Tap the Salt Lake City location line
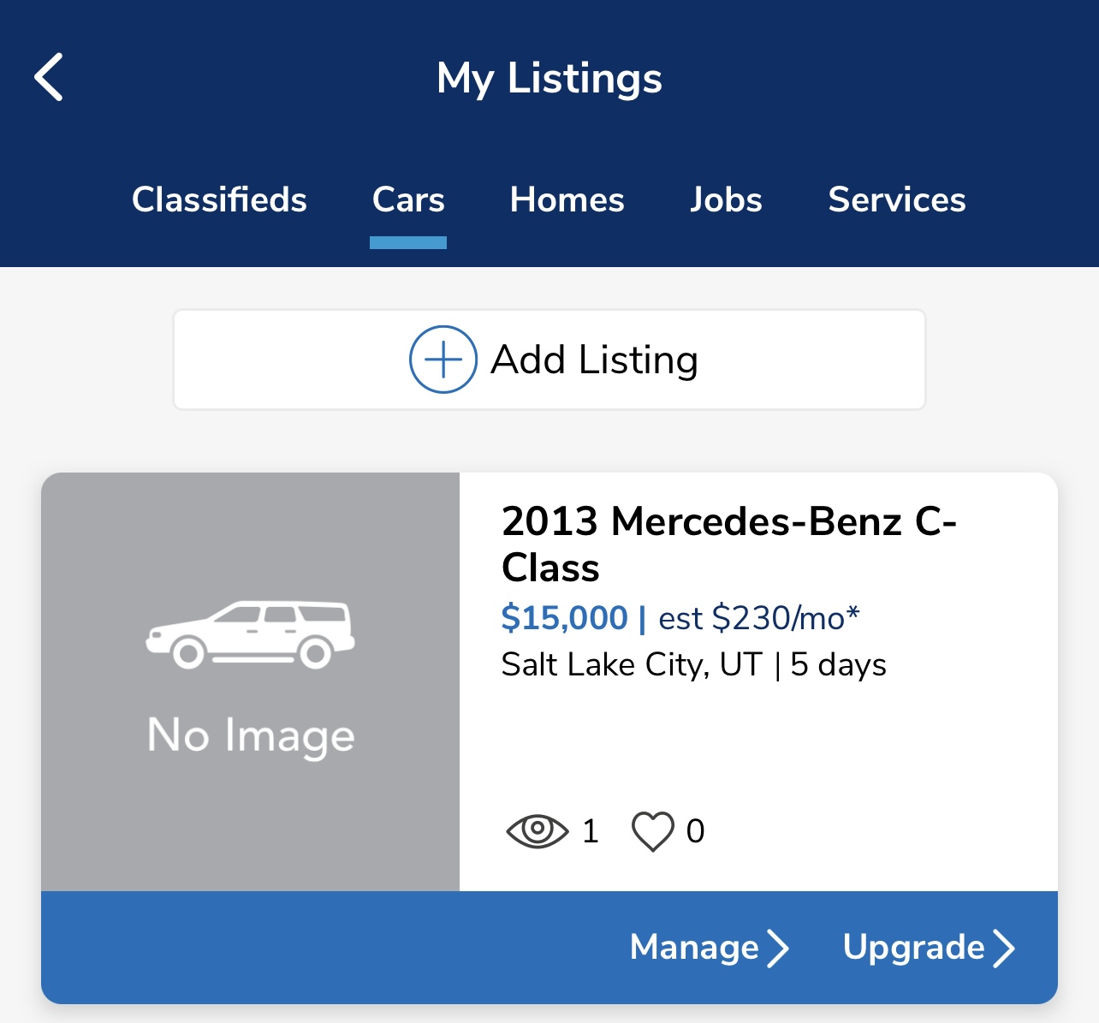This screenshot has width=1099, height=1023. (x=693, y=665)
